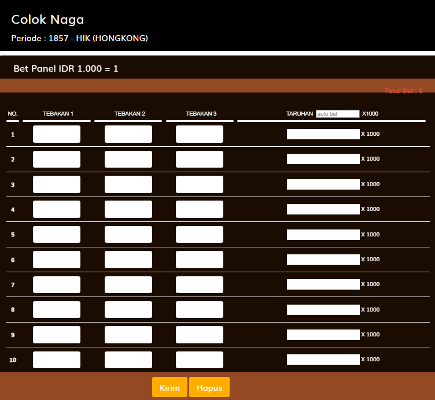The width and height of the screenshot is (435, 400).
Task: Click Taruhan field in row 8
Action: pos(323,310)
